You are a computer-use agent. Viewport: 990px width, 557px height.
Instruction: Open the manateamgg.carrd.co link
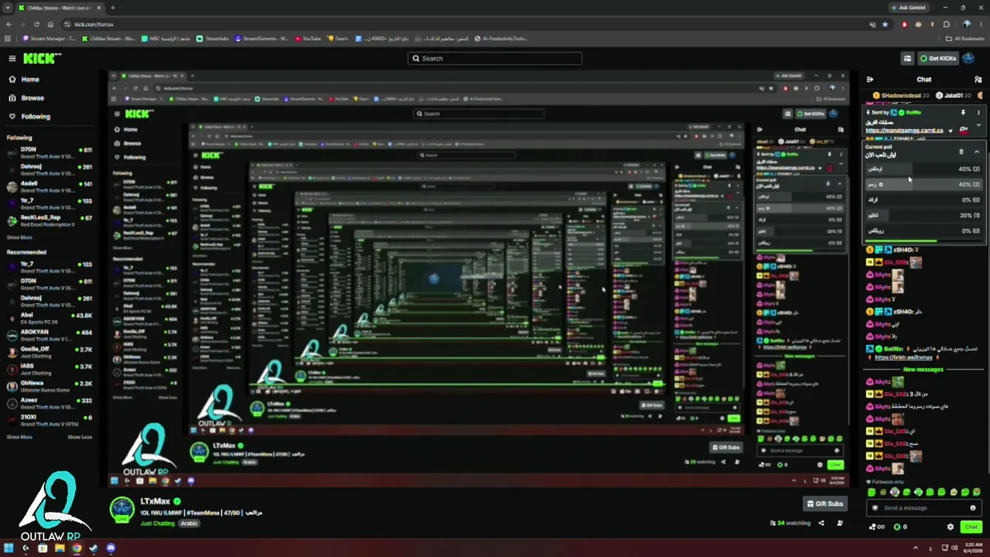[904, 131]
